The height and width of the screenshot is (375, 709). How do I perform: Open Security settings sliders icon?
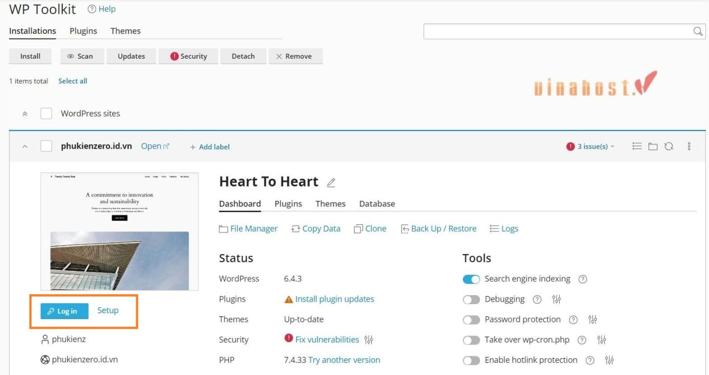tap(369, 340)
